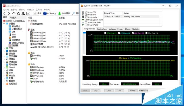Click the CPUID button
The width and height of the screenshot is (184, 106).
[x=133, y=91]
